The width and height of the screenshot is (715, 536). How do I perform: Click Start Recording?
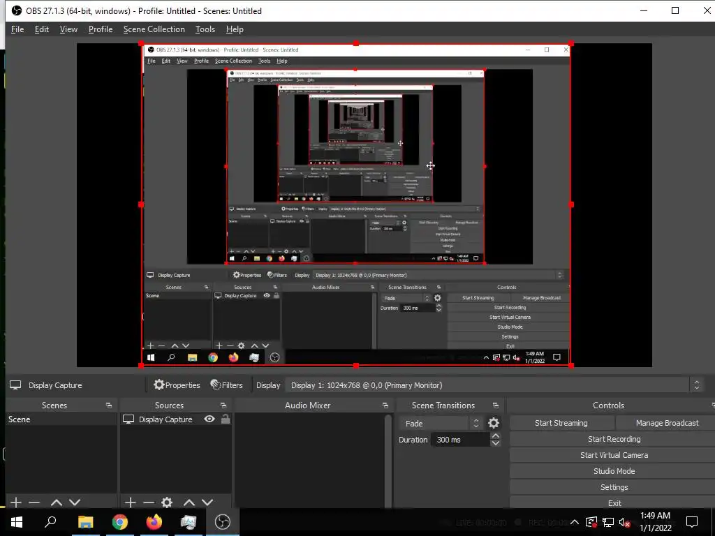[612, 439]
